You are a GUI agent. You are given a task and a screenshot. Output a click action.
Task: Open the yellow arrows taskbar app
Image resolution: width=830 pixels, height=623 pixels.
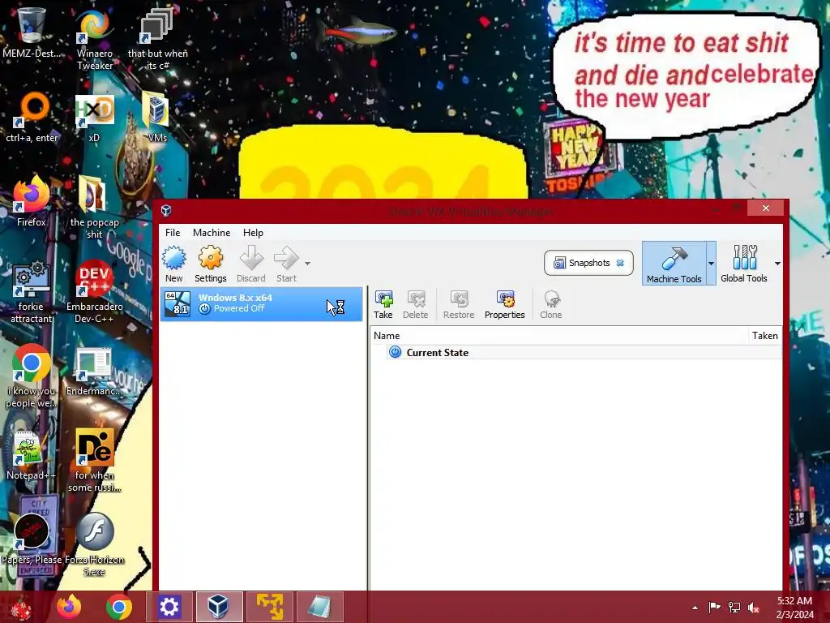[269, 607]
